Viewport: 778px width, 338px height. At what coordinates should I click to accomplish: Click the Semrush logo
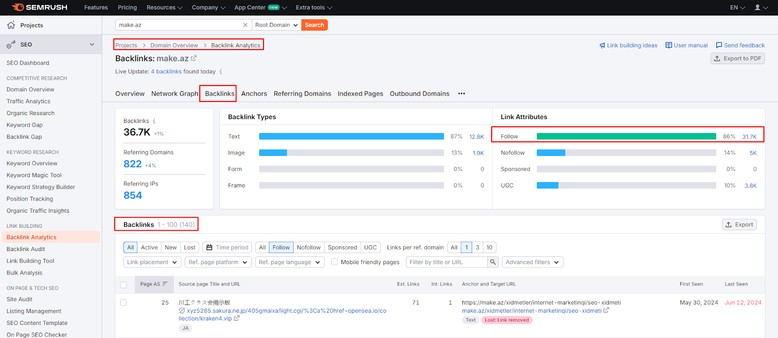39,7
